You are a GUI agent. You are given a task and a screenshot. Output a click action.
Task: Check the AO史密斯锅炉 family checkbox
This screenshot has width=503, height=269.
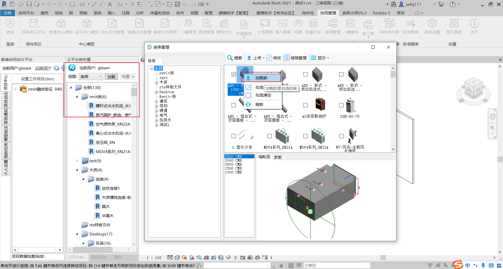tap(305, 105)
